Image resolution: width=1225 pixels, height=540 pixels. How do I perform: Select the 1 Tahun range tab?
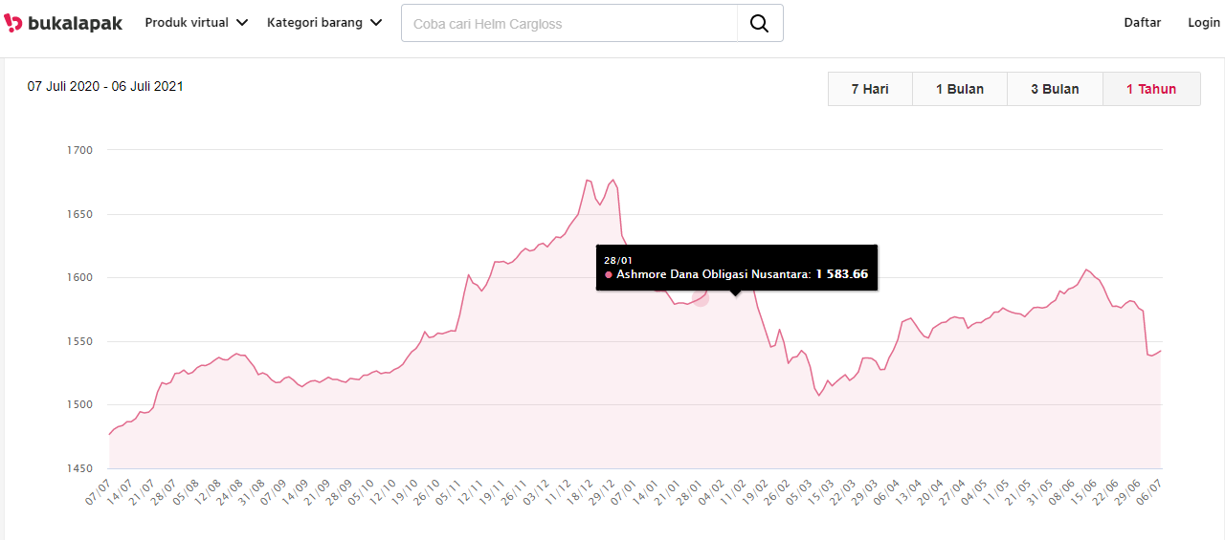(x=1151, y=89)
